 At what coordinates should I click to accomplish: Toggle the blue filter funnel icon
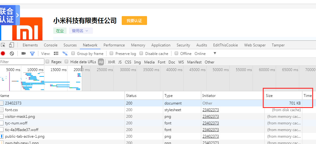pyautogui.click(x=32, y=53)
